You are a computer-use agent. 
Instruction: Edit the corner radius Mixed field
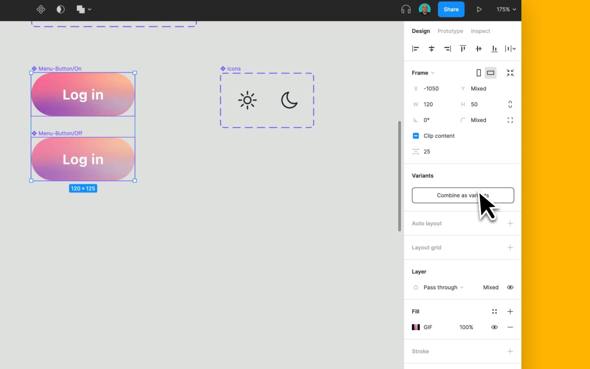tap(478, 120)
